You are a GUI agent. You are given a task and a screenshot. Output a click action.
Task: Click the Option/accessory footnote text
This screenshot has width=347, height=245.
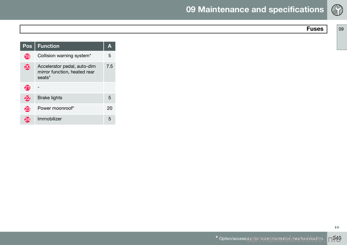coord(270,238)
